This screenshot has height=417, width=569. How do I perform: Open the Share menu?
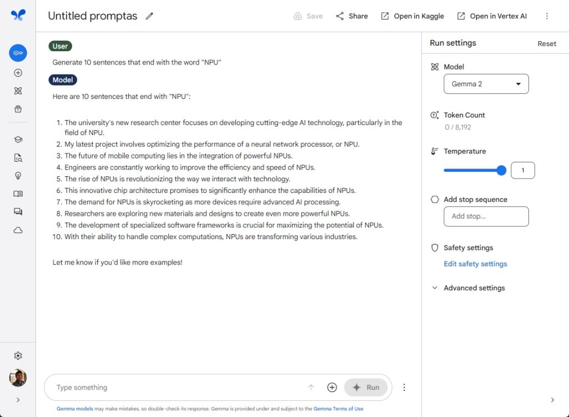tap(351, 16)
